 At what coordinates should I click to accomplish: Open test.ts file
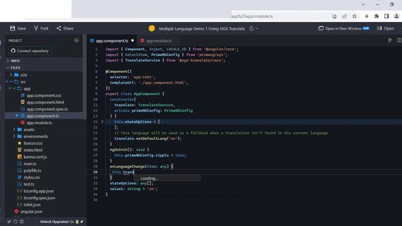click(x=29, y=184)
